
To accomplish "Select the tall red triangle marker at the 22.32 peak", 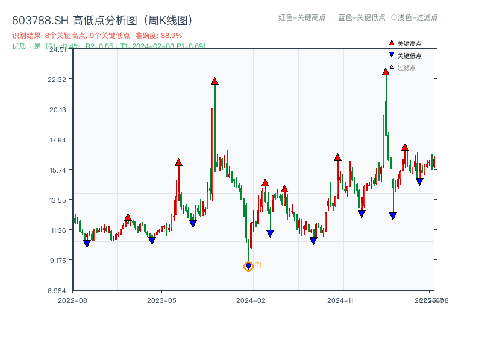I will [214, 80].
